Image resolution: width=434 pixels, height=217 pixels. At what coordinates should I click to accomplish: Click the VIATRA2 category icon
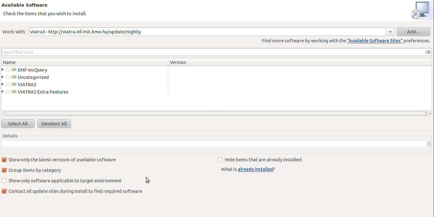tap(14, 84)
